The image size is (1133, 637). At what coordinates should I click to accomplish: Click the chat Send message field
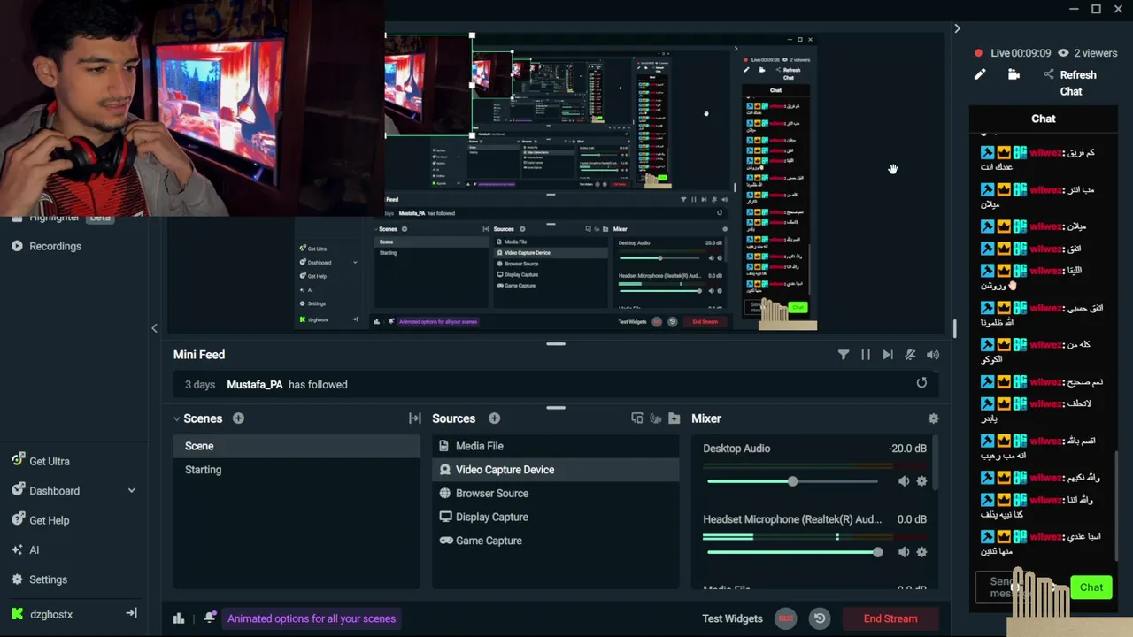(x=1021, y=587)
